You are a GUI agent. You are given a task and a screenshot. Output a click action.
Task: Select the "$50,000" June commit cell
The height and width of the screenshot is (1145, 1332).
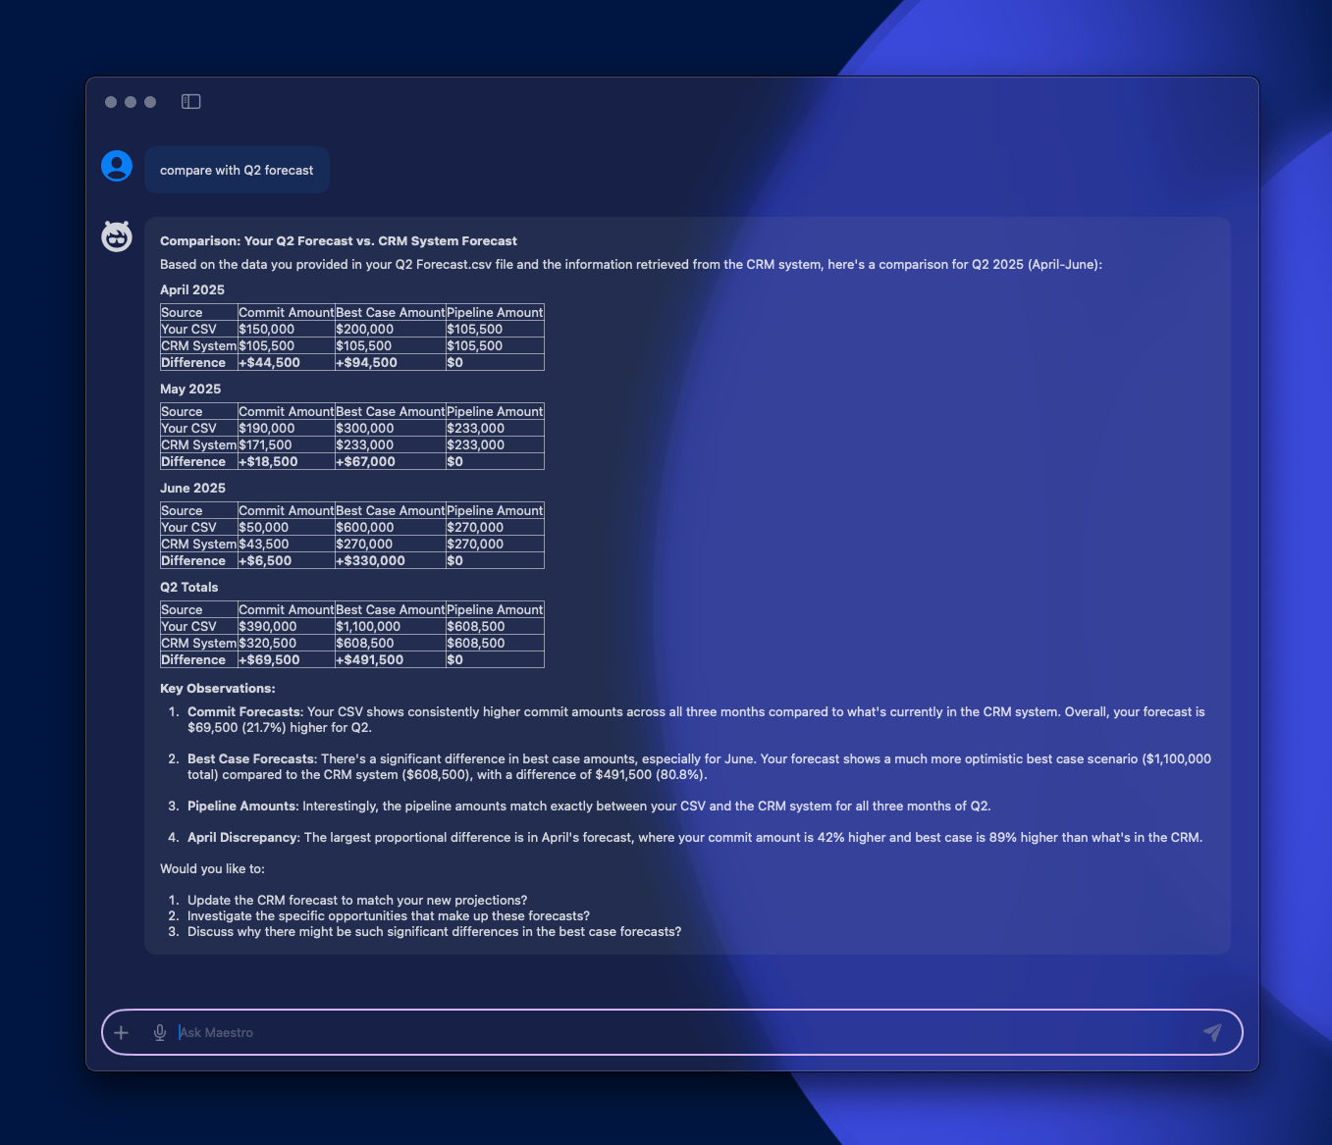pos(286,527)
